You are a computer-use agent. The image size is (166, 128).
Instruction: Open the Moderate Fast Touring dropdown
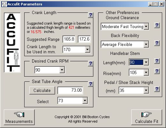(146, 26)
